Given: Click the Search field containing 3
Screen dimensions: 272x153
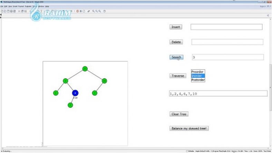Looking at the screenshot, I should click(228, 57).
